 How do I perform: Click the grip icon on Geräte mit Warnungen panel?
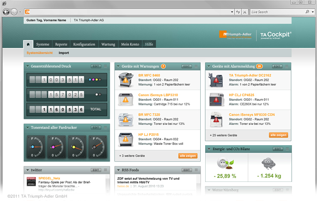(196, 66)
